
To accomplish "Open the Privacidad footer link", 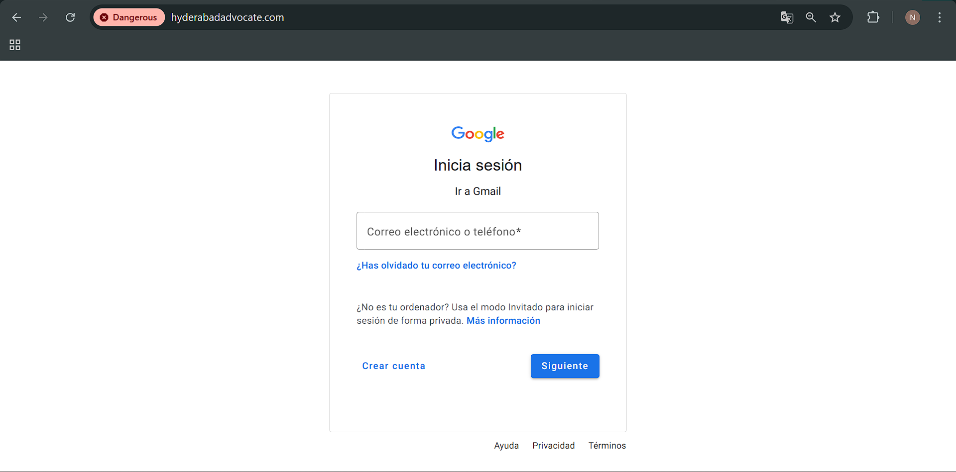I will click(553, 446).
